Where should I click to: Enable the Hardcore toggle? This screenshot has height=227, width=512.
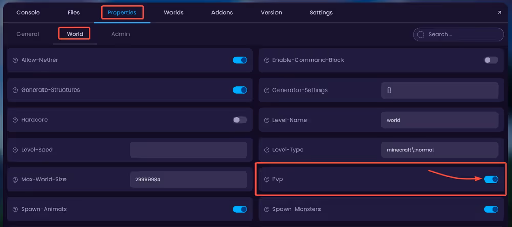click(x=240, y=120)
